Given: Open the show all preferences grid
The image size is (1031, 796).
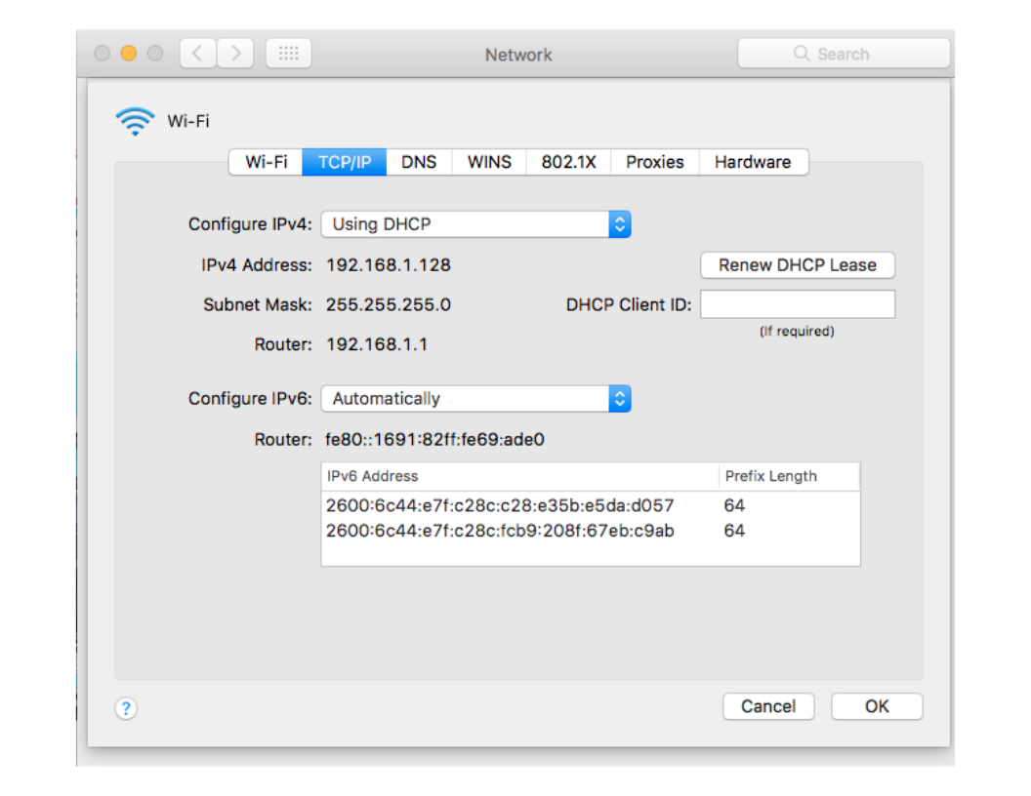Looking at the screenshot, I should pos(288,54).
